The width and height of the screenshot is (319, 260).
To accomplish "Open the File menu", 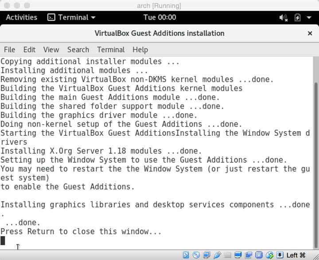I will [10, 50].
